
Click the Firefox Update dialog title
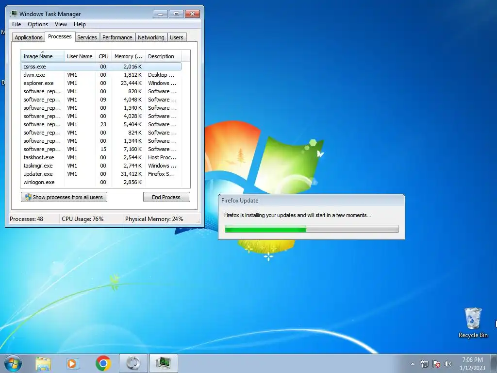(x=240, y=201)
